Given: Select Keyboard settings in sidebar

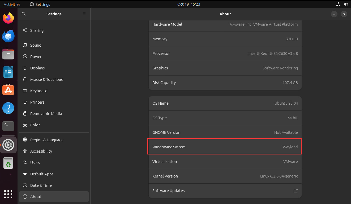Looking at the screenshot, I should tap(54, 91).
